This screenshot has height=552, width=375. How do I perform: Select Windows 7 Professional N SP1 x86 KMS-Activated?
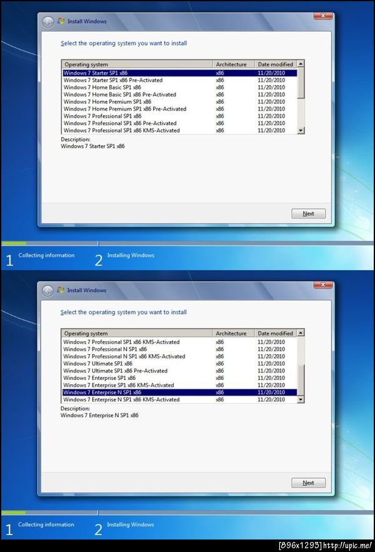coord(179,356)
